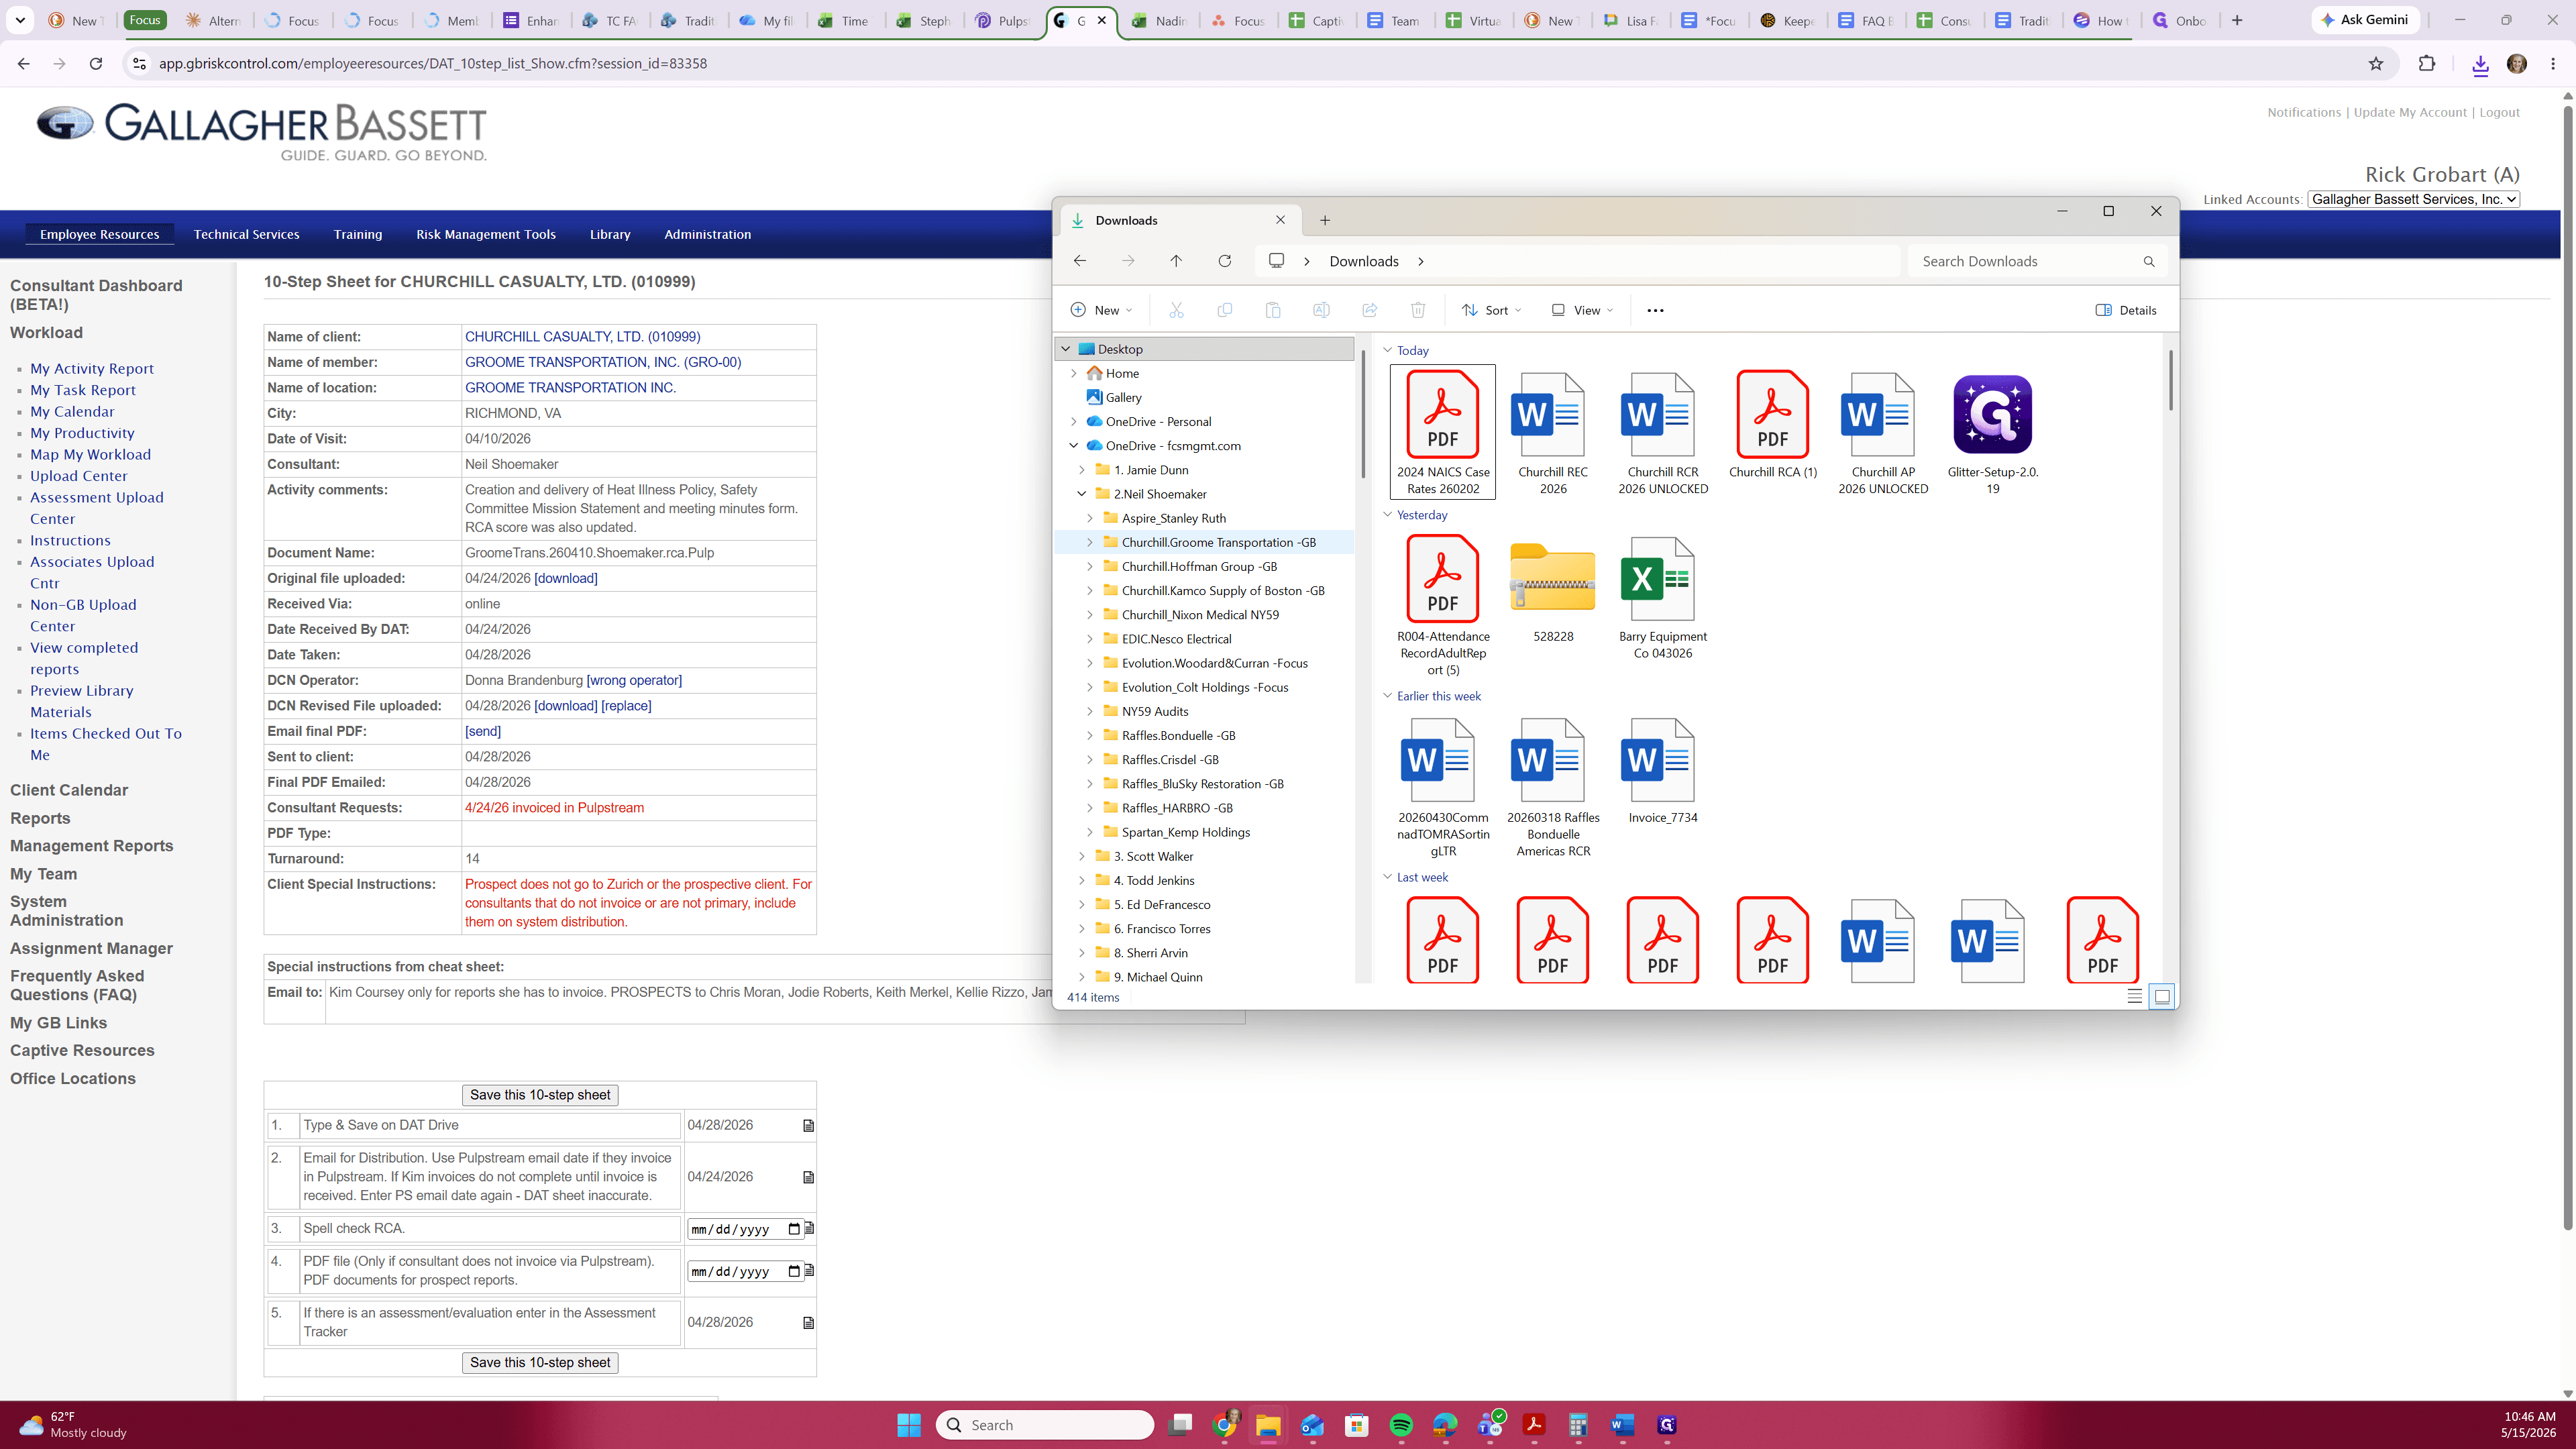Click the Copy icon in Downloads toolbar
This screenshot has height=1449, width=2576.
[1224, 310]
